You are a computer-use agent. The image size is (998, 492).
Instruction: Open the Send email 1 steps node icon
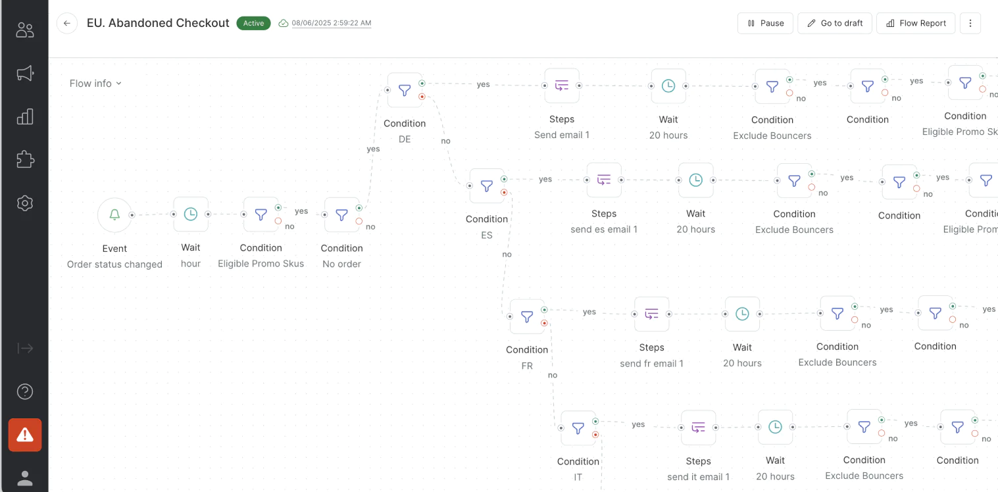[561, 86]
